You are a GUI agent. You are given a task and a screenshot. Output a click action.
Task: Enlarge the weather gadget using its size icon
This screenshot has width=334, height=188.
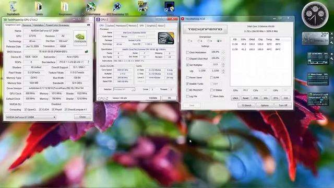331,38
